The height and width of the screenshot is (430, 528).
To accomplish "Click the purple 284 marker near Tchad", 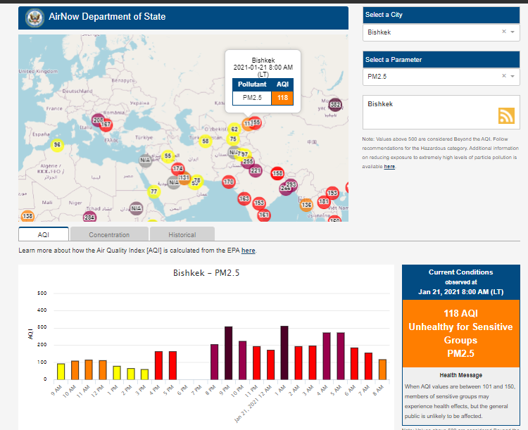I will point(89,217).
